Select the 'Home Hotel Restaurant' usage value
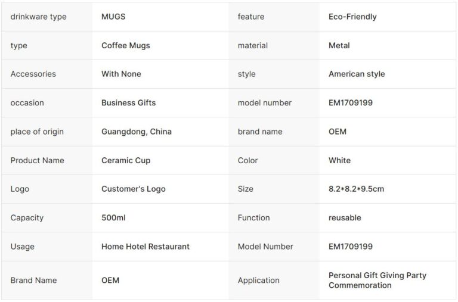This screenshot has height=302, width=458. (146, 247)
